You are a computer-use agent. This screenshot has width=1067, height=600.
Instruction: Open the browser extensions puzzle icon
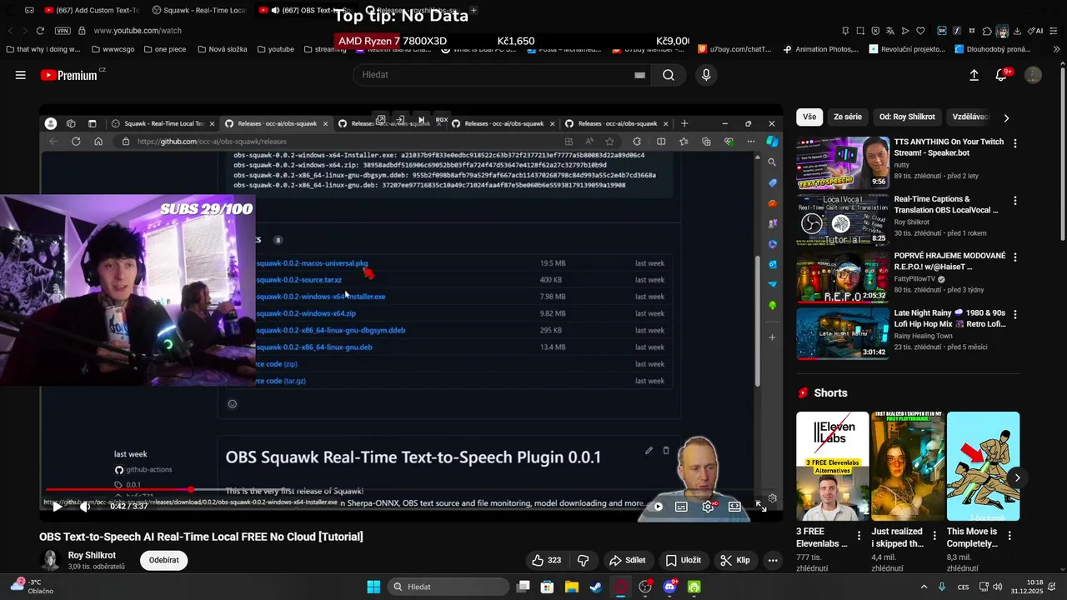(987, 31)
